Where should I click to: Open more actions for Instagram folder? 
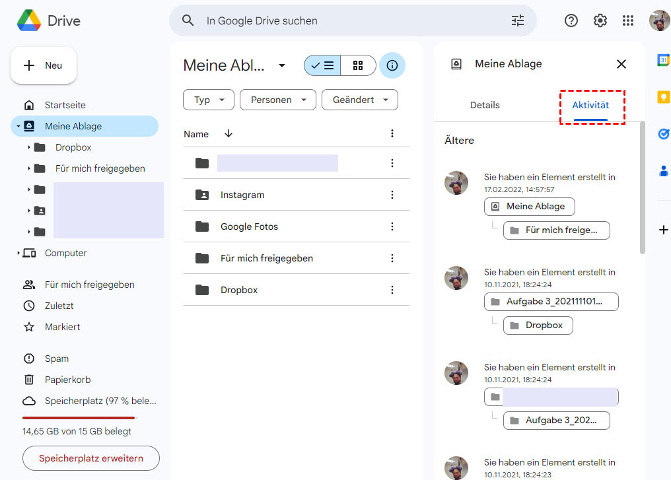click(x=392, y=195)
